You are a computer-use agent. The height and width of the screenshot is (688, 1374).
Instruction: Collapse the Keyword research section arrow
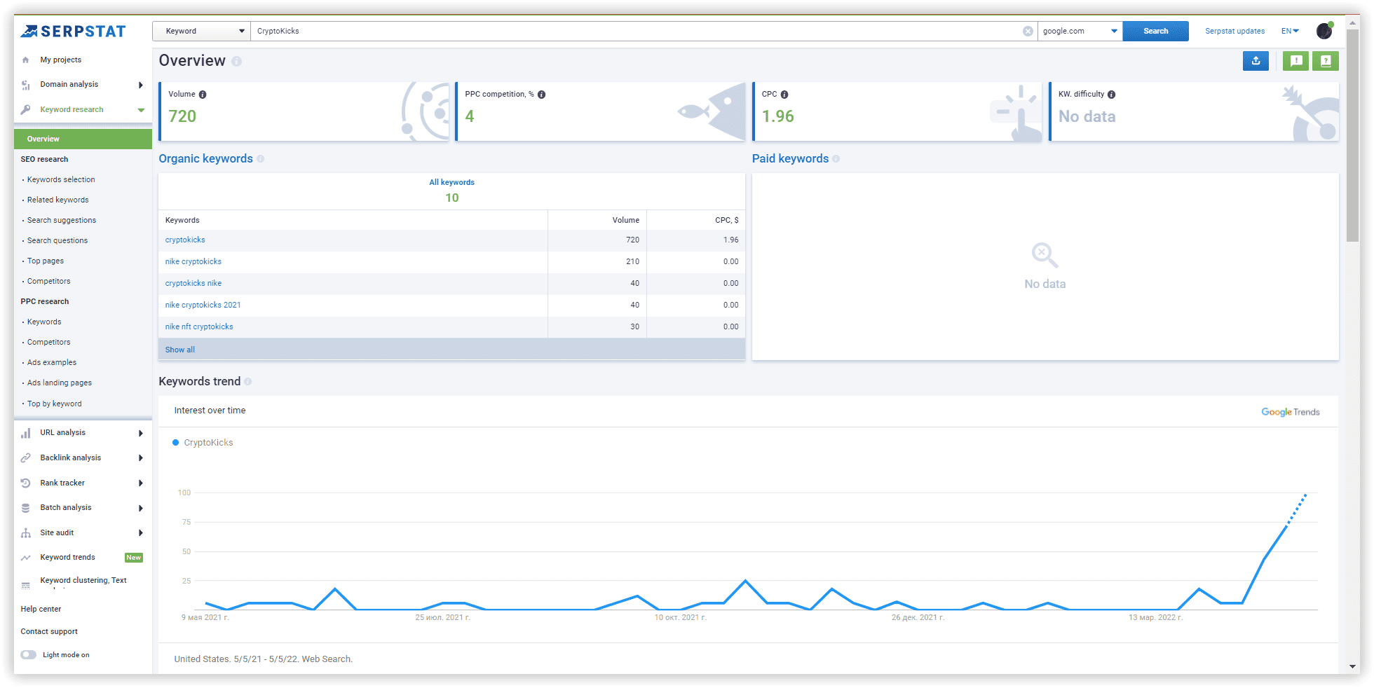[x=141, y=111]
